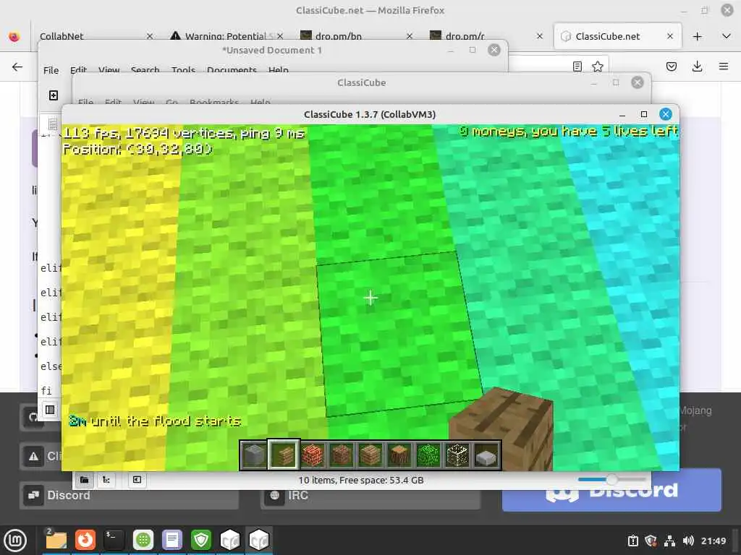741x555 pixels.
Task: Maximize the ClassiCube 1.3.7 game window
Action: (643, 114)
